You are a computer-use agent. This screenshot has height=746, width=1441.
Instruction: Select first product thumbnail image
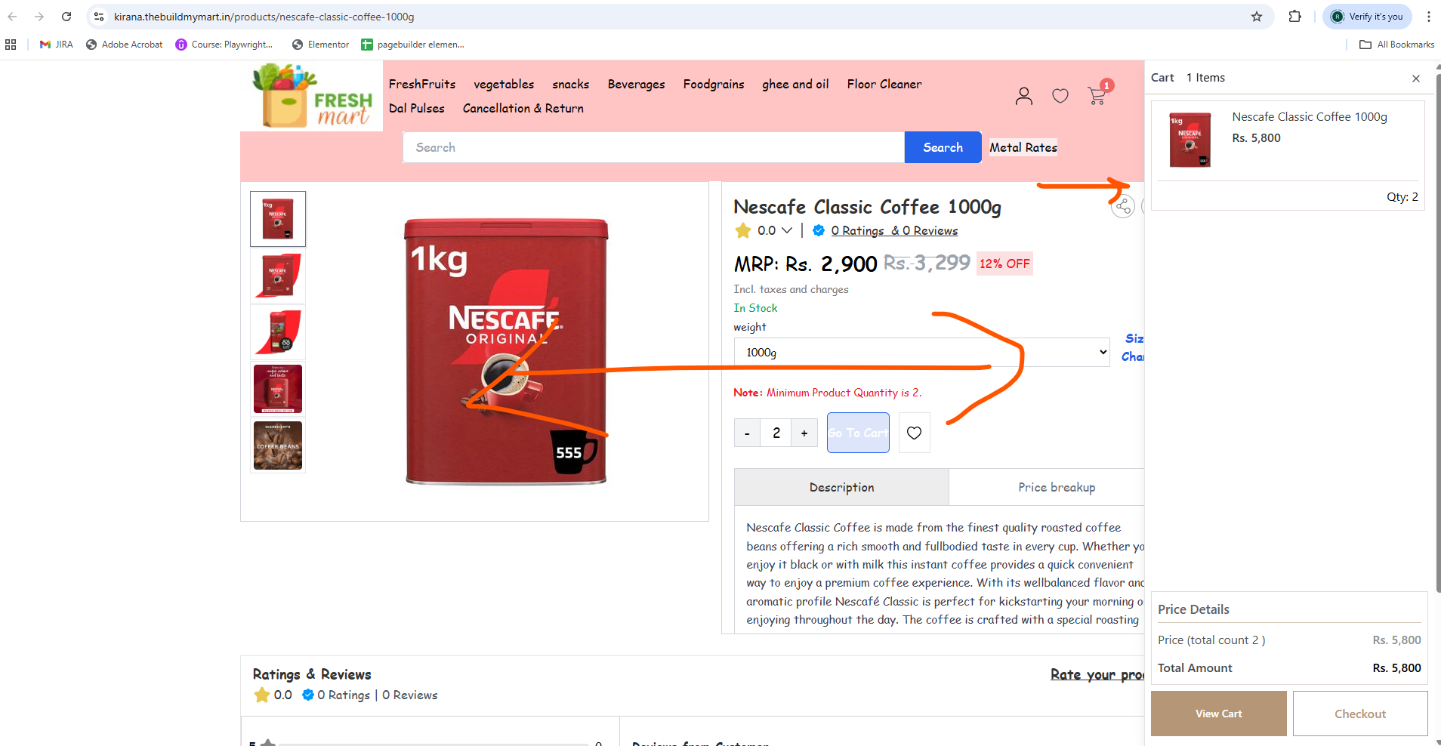click(278, 219)
